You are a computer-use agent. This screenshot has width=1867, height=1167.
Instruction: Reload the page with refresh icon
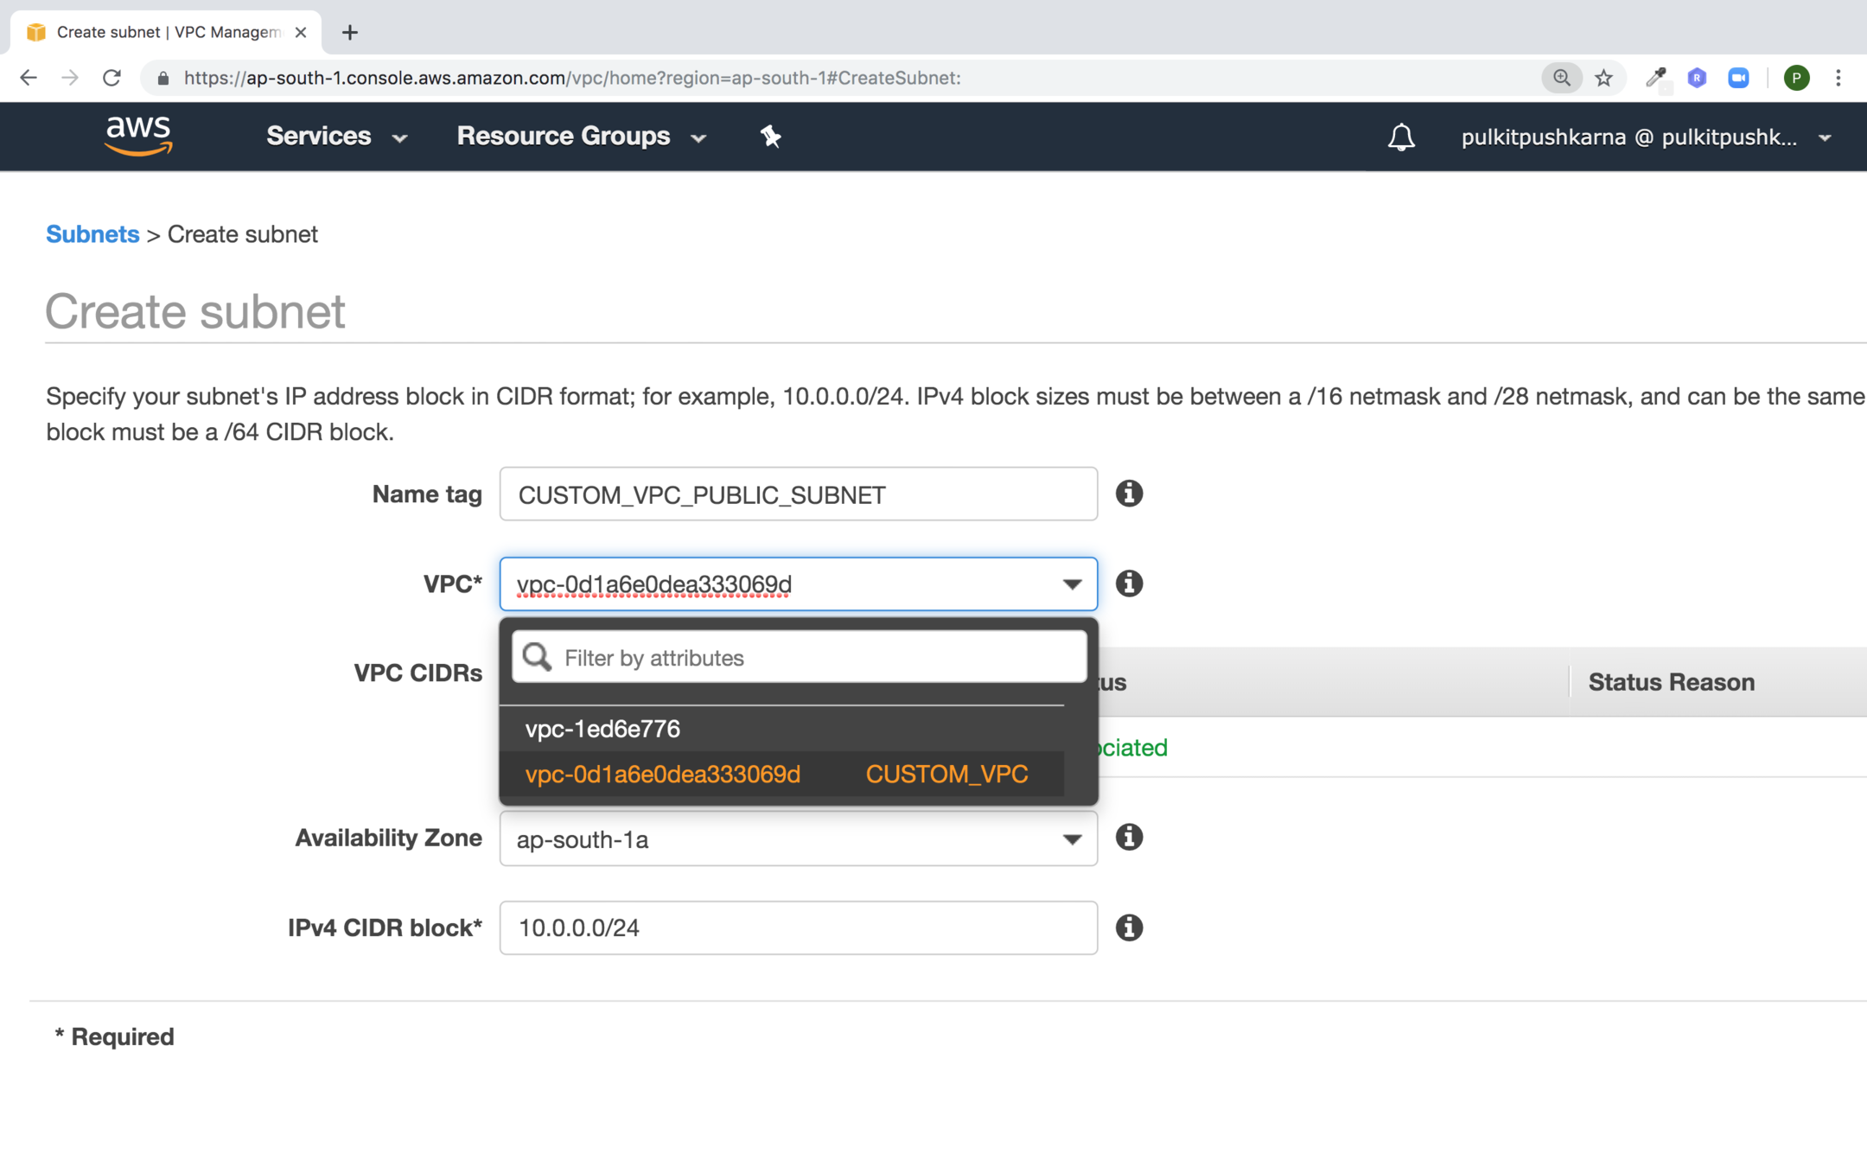(112, 78)
